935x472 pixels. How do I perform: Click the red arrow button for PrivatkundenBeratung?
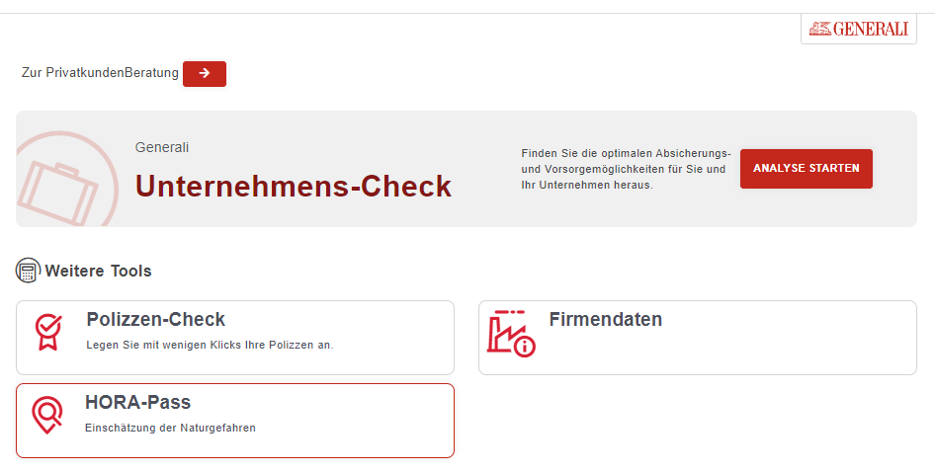tap(205, 73)
